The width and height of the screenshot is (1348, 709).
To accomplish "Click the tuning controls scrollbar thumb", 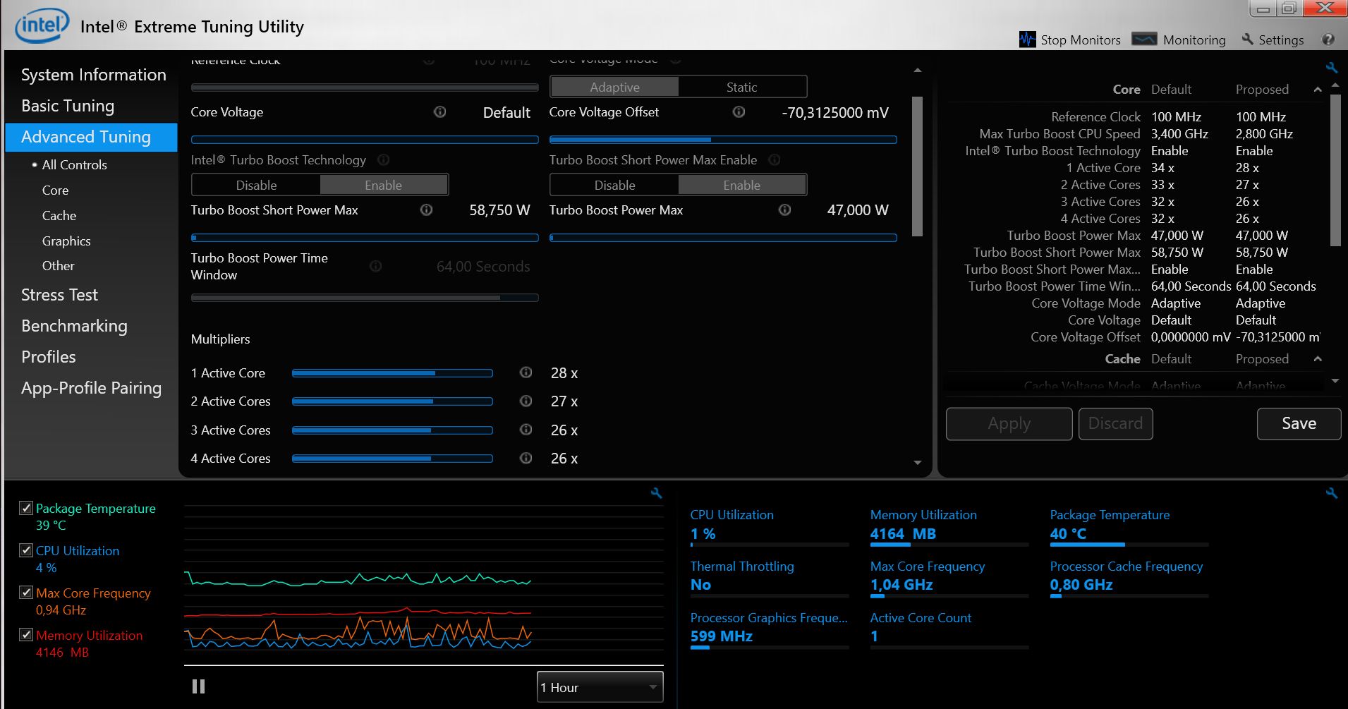I will point(917,166).
